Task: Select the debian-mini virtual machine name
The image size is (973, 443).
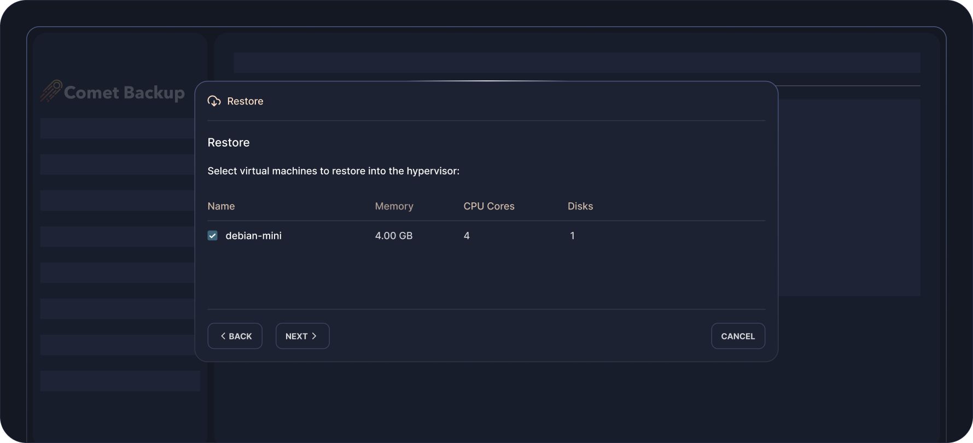Action: click(253, 236)
